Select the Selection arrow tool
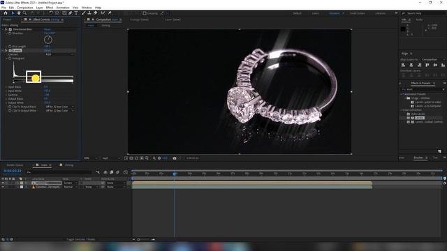 coord(13,13)
